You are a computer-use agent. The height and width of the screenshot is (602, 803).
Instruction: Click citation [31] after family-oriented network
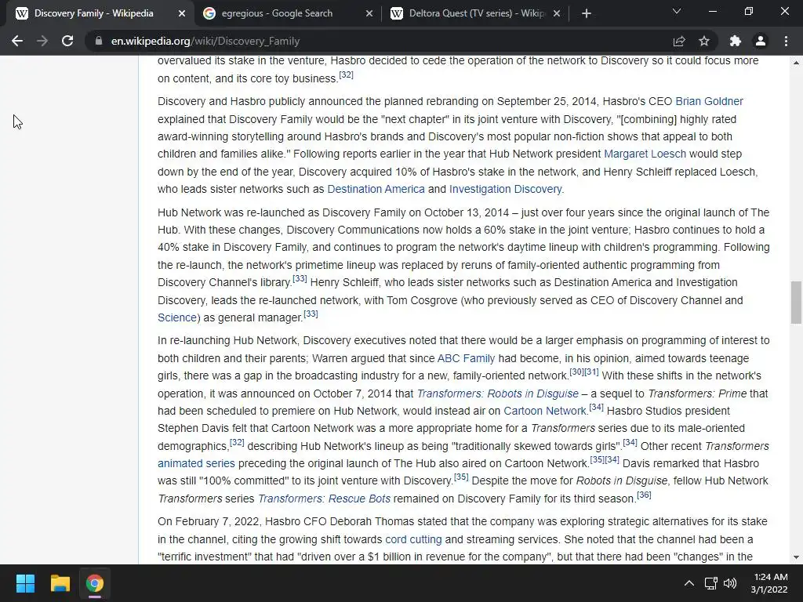[591, 372]
